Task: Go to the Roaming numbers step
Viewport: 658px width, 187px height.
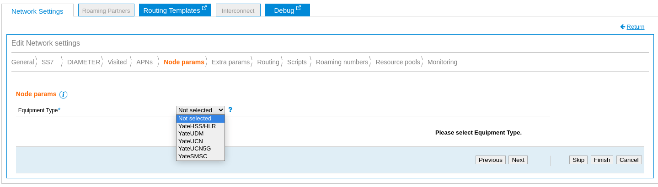Action: pos(342,62)
